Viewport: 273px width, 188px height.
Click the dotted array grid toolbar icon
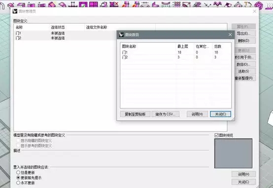pos(177,4)
